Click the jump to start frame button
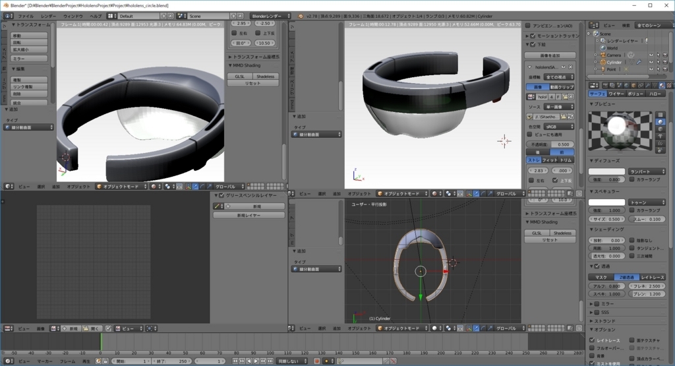The width and height of the screenshot is (675, 366). tap(235, 361)
